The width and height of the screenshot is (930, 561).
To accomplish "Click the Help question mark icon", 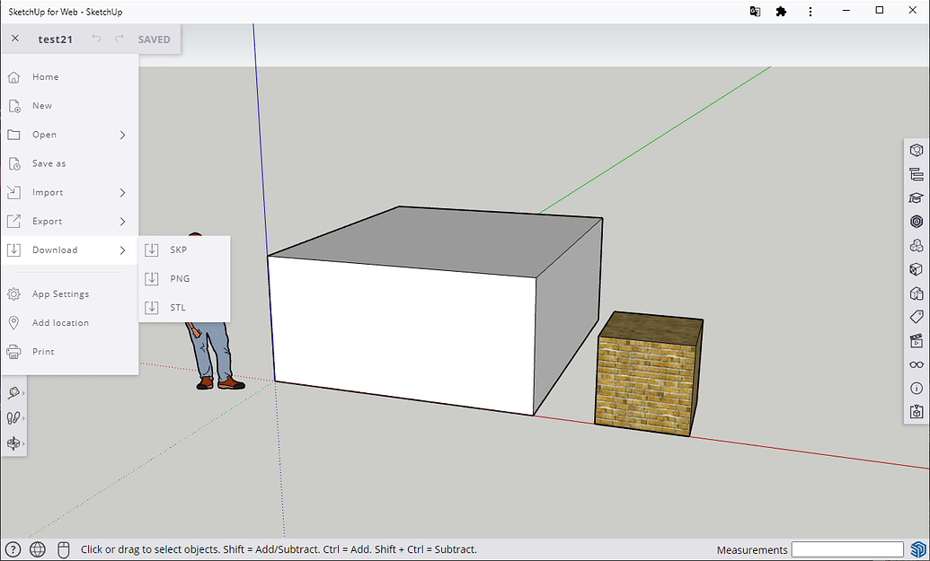I will [13, 549].
